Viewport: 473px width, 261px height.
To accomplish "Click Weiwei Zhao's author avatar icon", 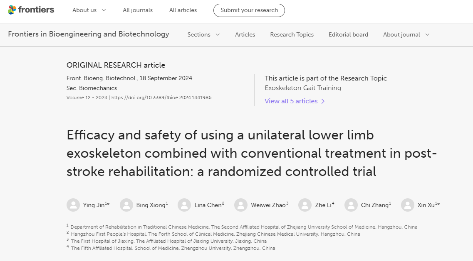I will coord(241,205).
